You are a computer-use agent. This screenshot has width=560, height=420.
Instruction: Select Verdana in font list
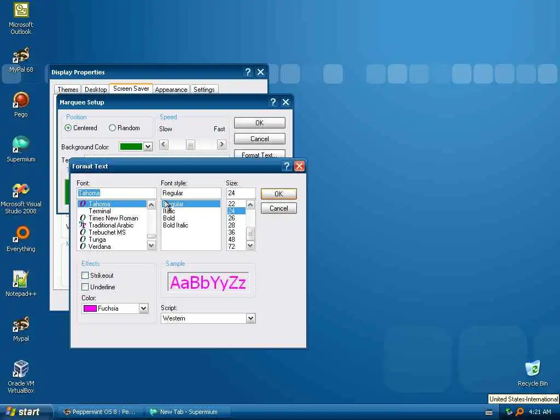coord(100,247)
